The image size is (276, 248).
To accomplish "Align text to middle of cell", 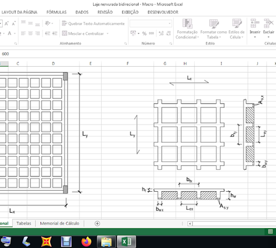I will (30, 24).
